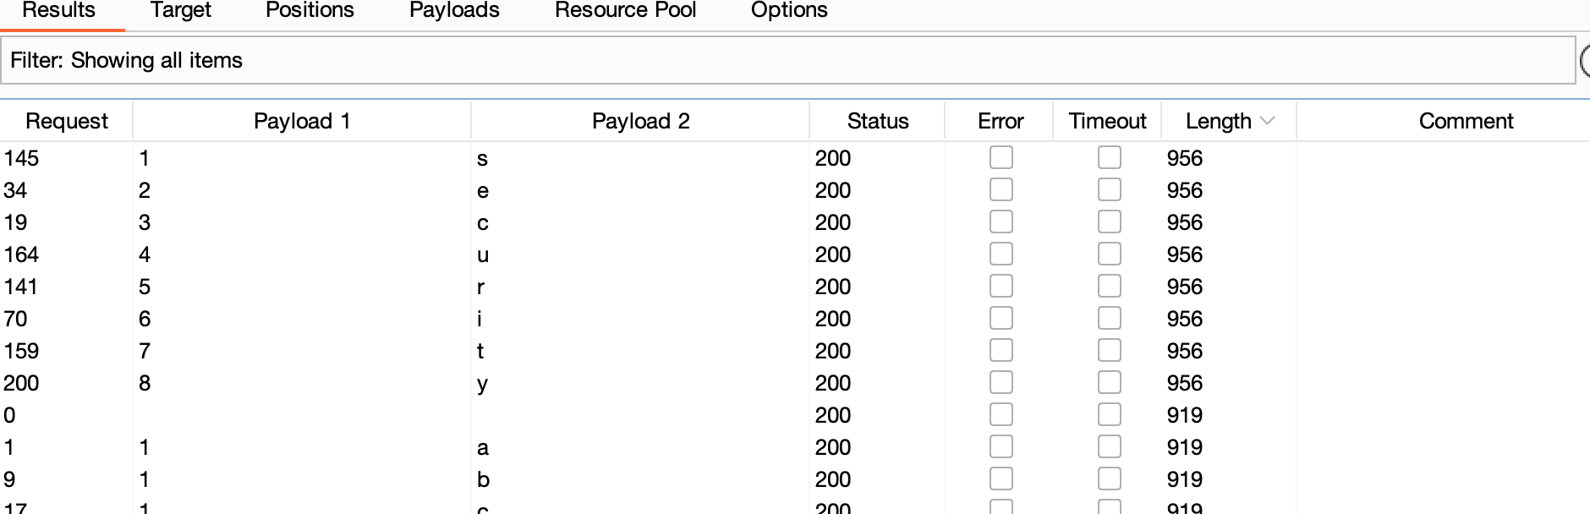Viewport: 1590px width, 514px height.
Task: Click the Comment column header
Action: click(x=1465, y=121)
